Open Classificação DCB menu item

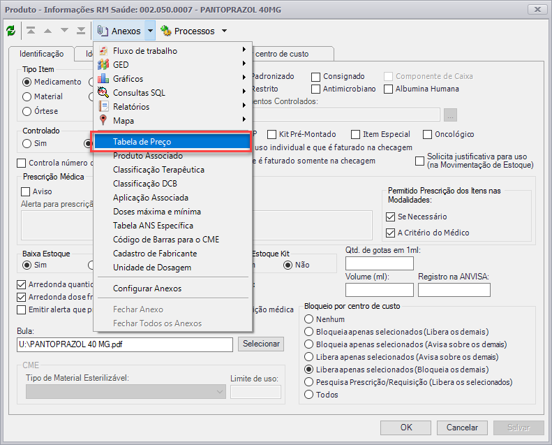click(x=172, y=184)
